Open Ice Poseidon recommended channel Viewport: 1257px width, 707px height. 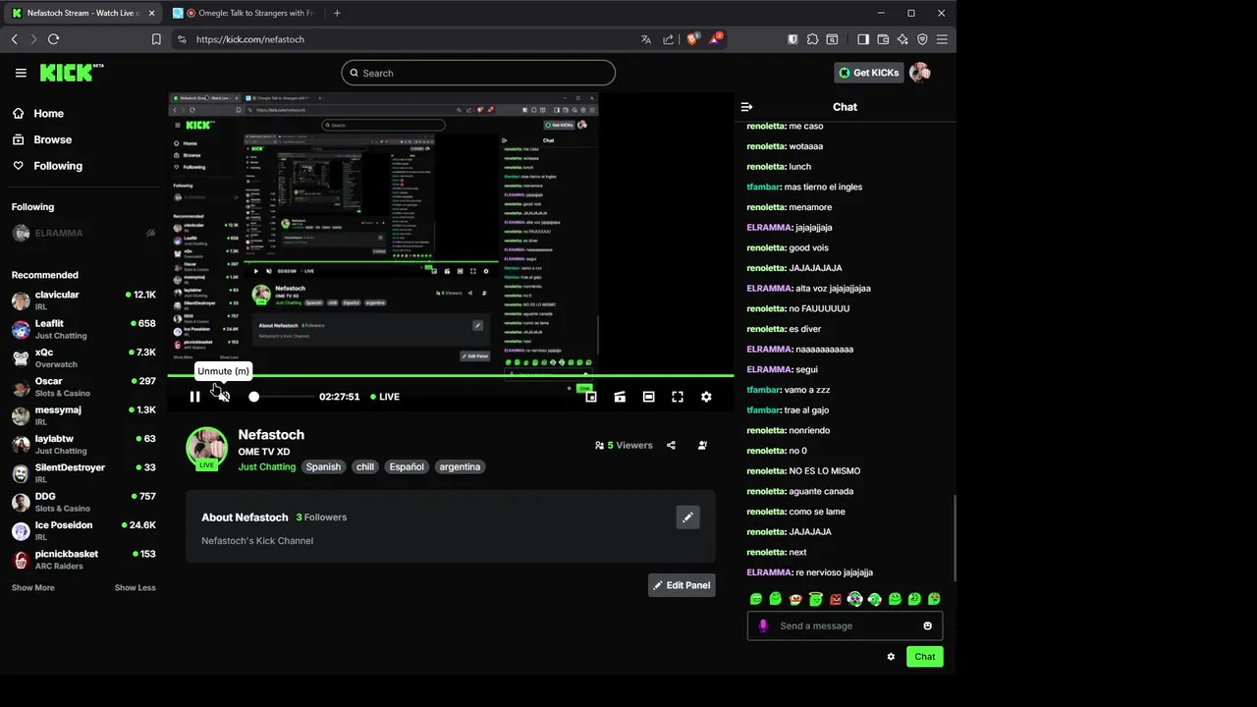[83, 531]
